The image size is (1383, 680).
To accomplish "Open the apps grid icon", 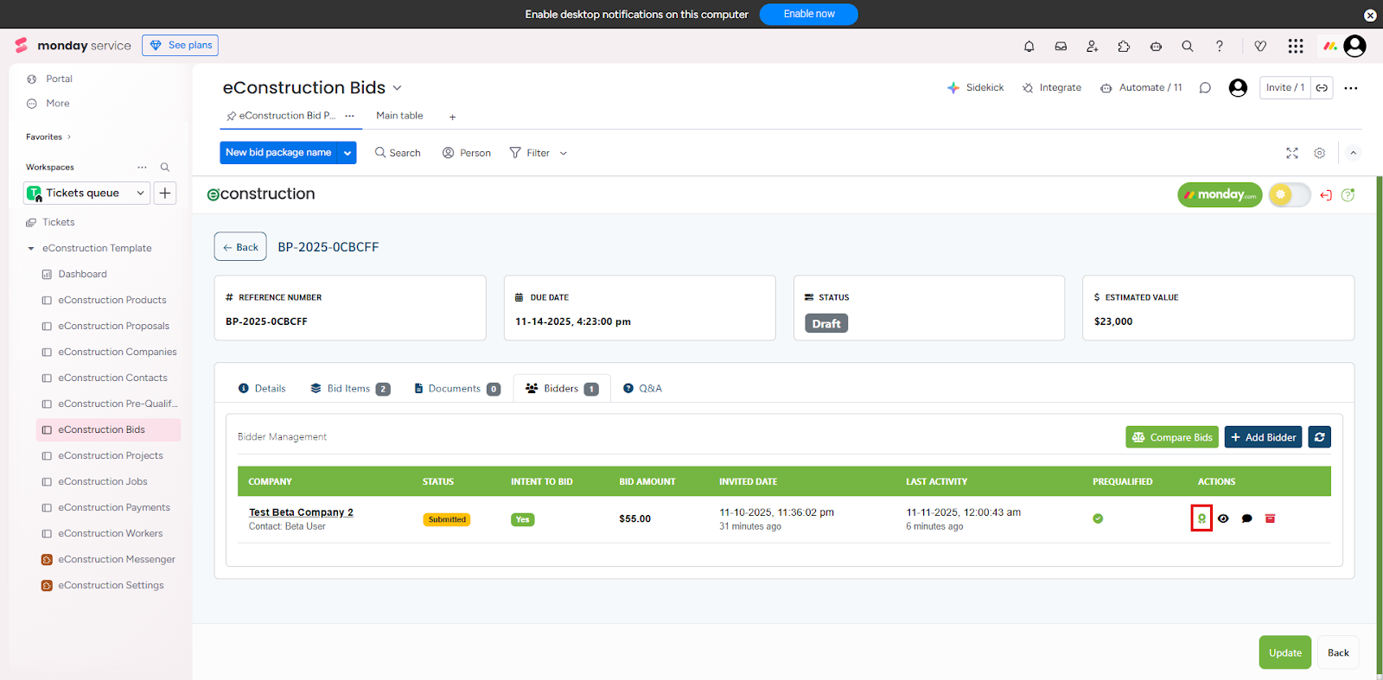I will click(x=1295, y=47).
